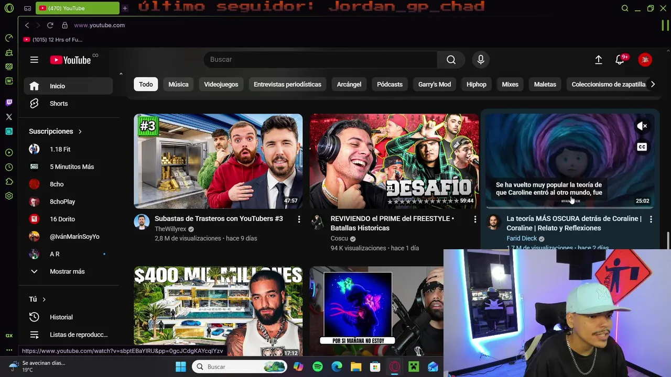
Task: Expand Suscripciones section chevron
Action: coord(80,131)
